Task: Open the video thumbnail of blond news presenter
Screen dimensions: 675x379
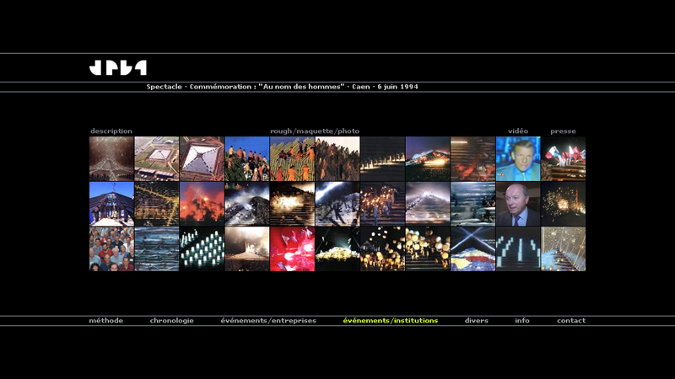Action: pos(517,159)
